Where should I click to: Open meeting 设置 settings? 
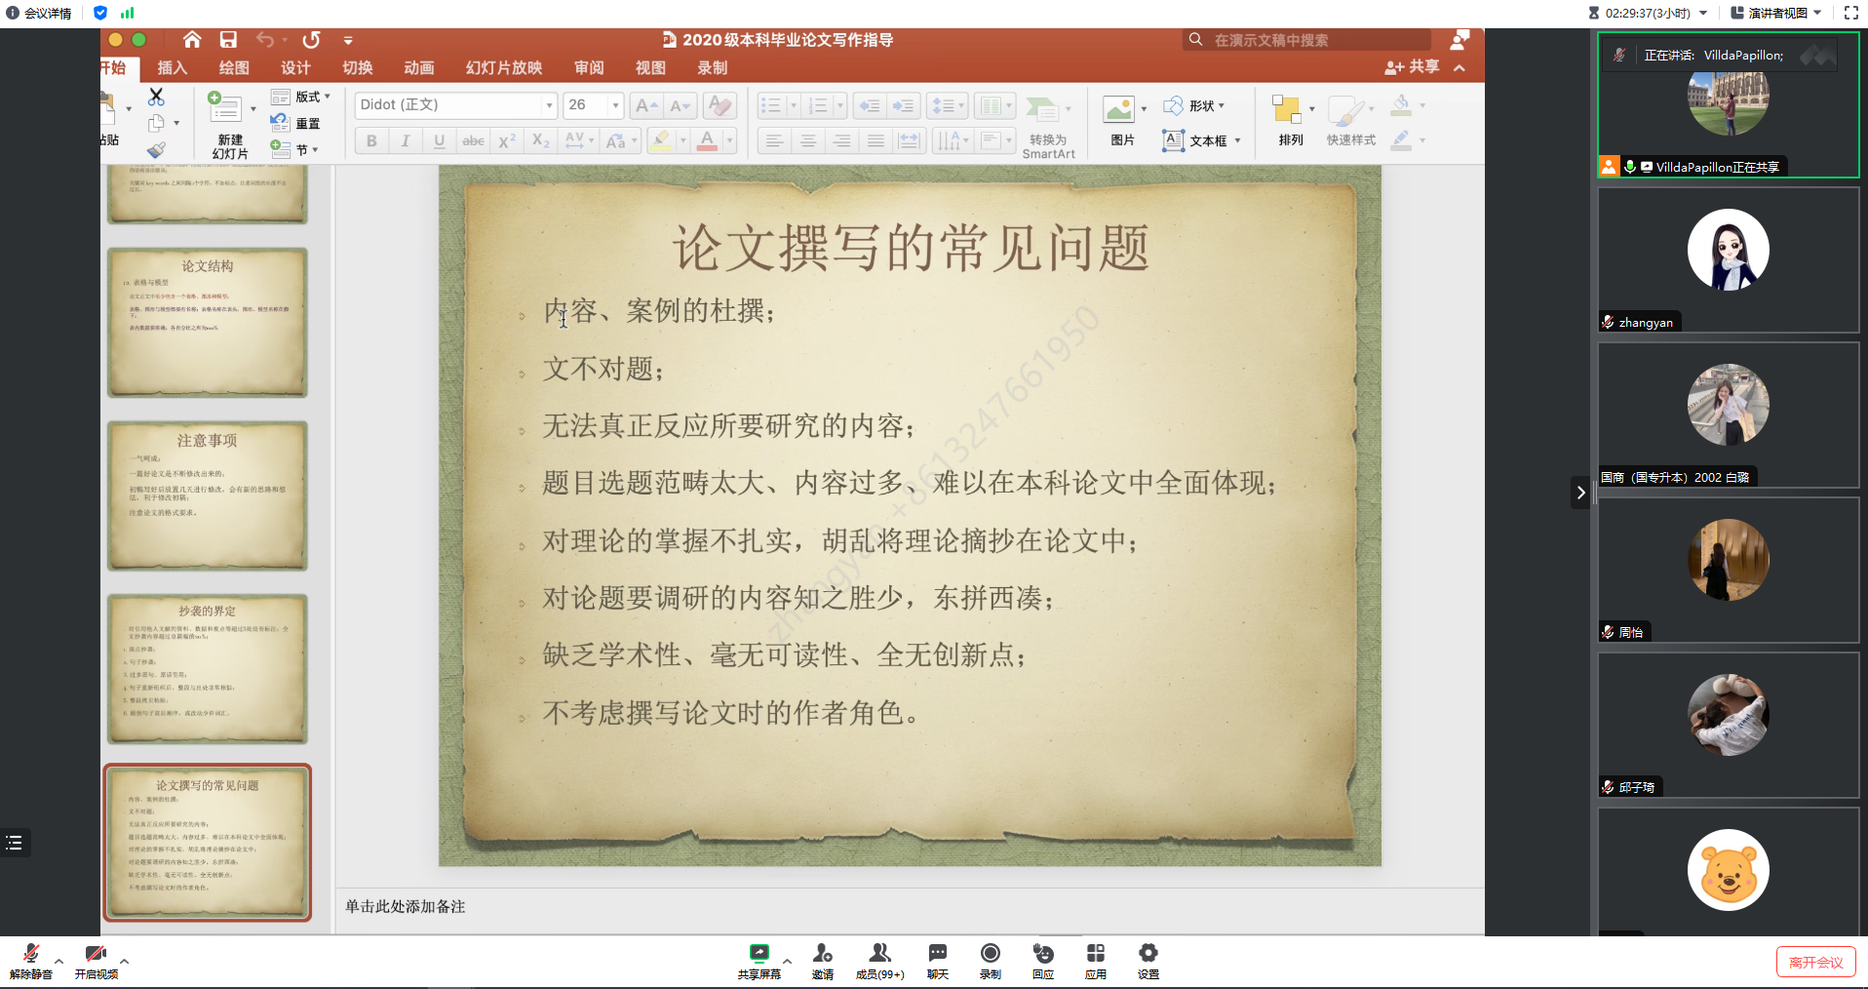1148,960
